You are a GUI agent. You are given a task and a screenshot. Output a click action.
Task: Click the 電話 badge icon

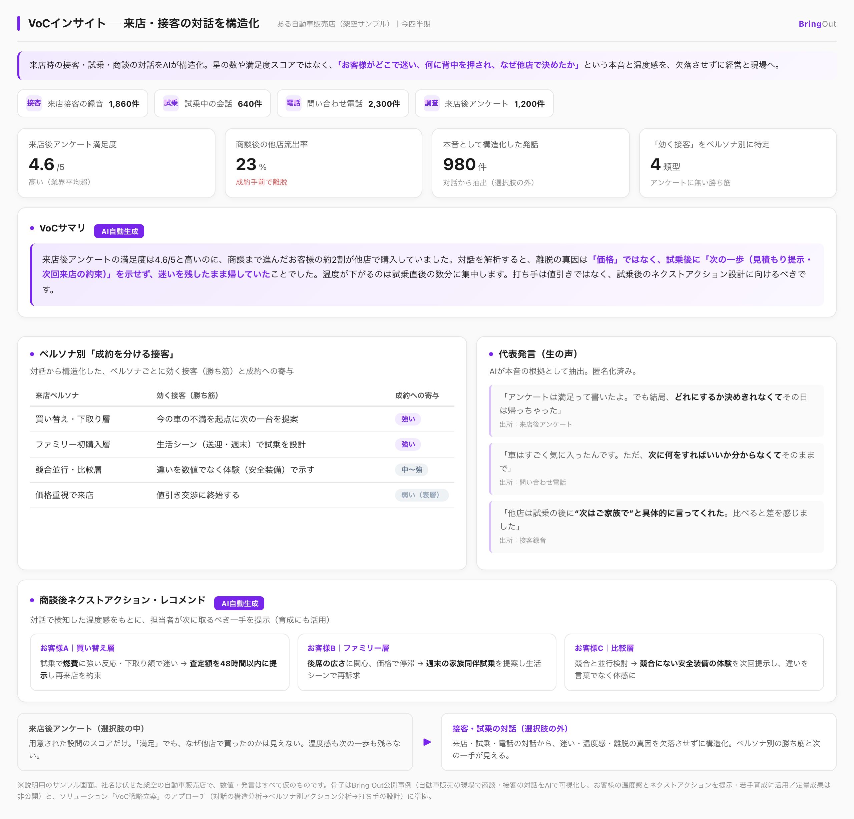pos(293,103)
